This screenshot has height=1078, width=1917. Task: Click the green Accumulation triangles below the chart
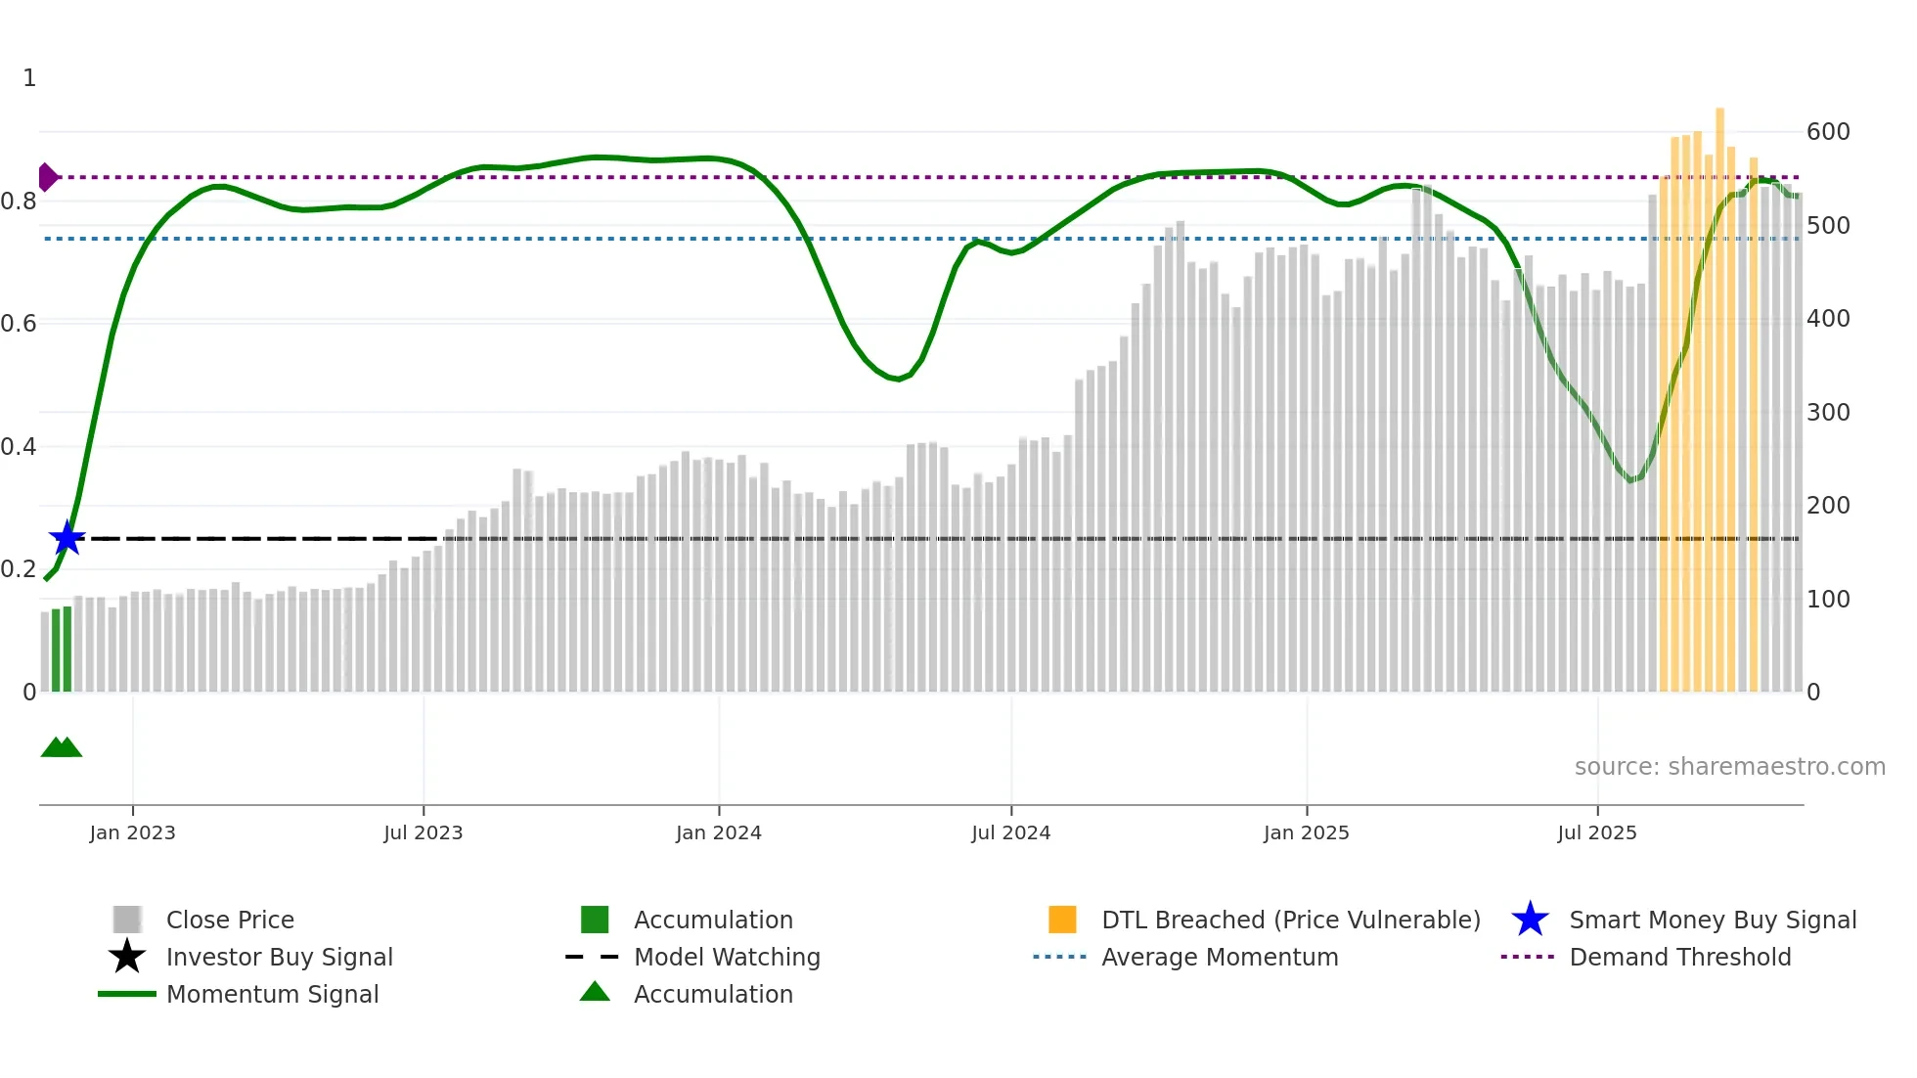62,747
